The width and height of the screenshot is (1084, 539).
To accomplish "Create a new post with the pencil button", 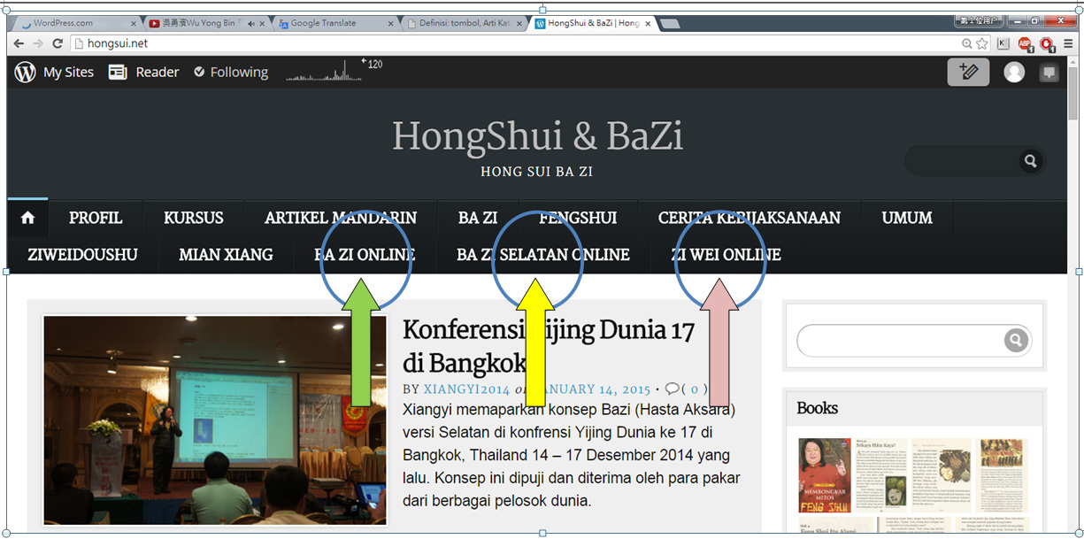I will point(968,73).
